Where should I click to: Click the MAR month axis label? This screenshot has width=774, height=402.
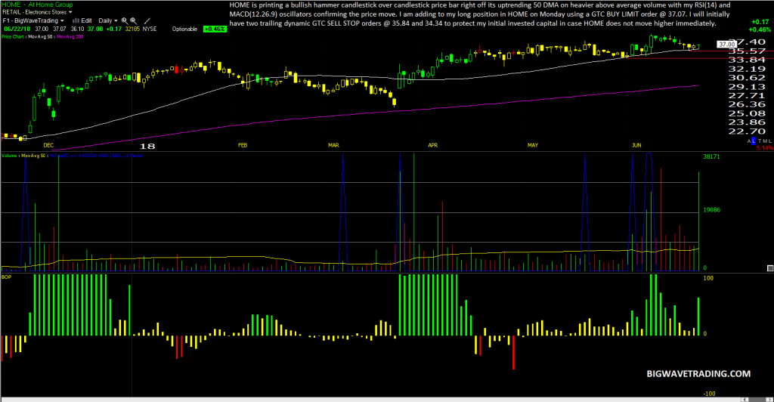[333, 146]
